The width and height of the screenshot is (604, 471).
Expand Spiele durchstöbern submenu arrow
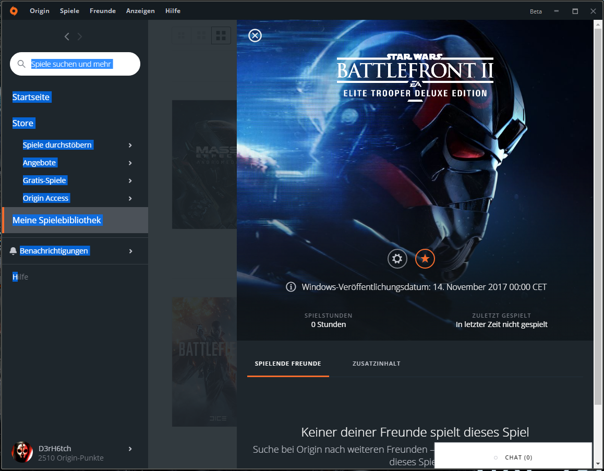130,145
